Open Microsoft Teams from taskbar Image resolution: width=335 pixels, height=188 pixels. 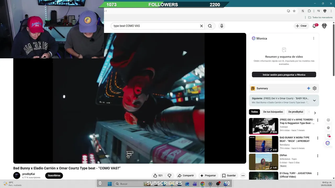tap(195, 184)
